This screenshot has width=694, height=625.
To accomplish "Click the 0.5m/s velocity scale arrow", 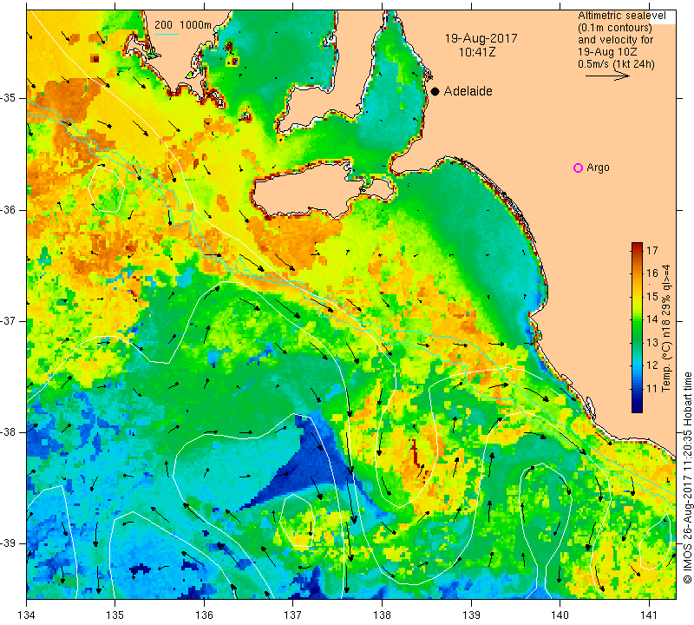I will click(x=607, y=76).
